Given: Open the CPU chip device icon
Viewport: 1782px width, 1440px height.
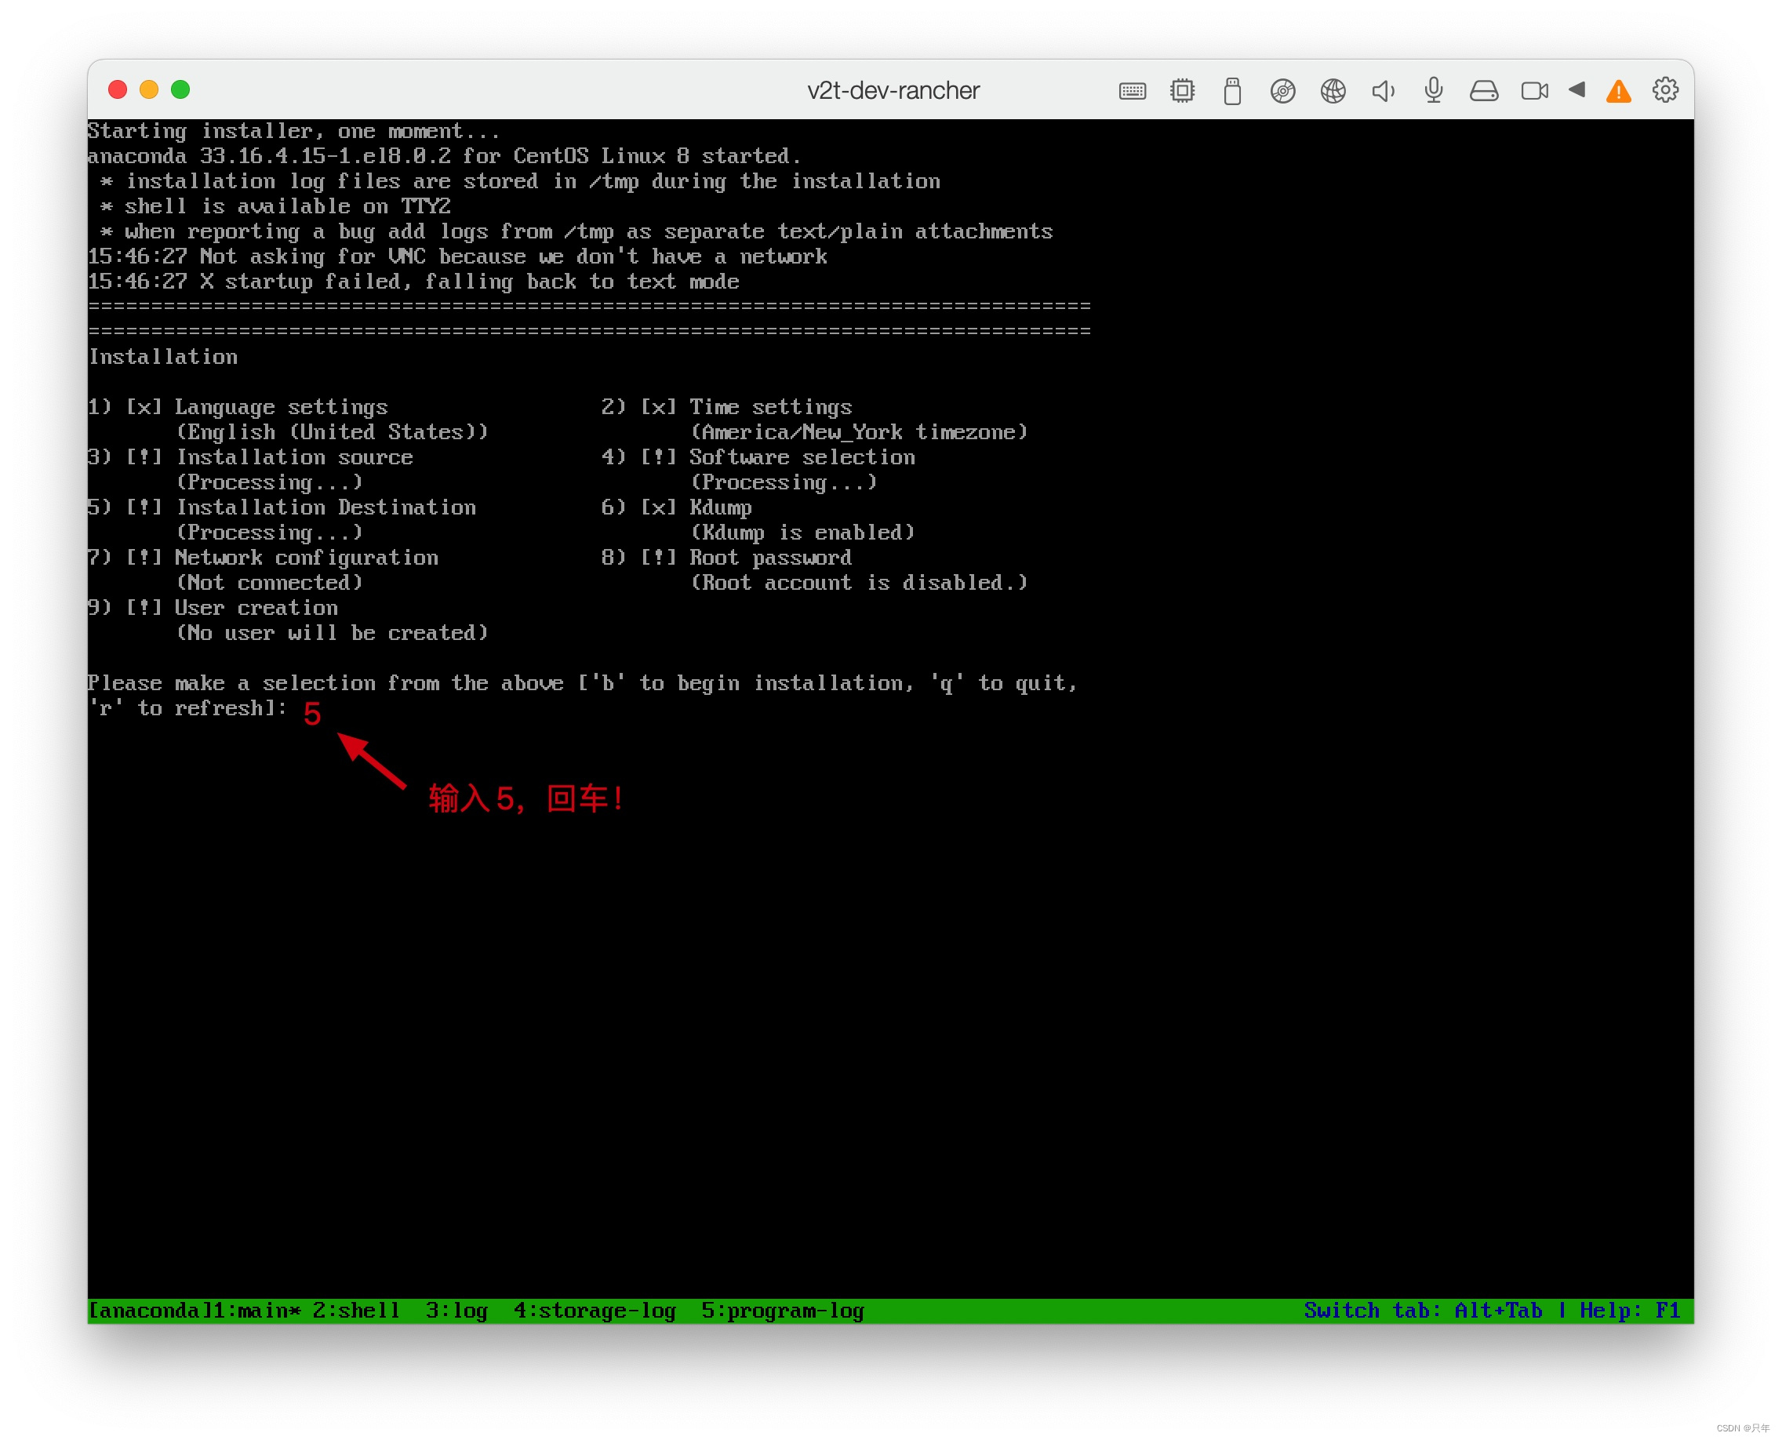Looking at the screenshot, I should point(1182,90).
